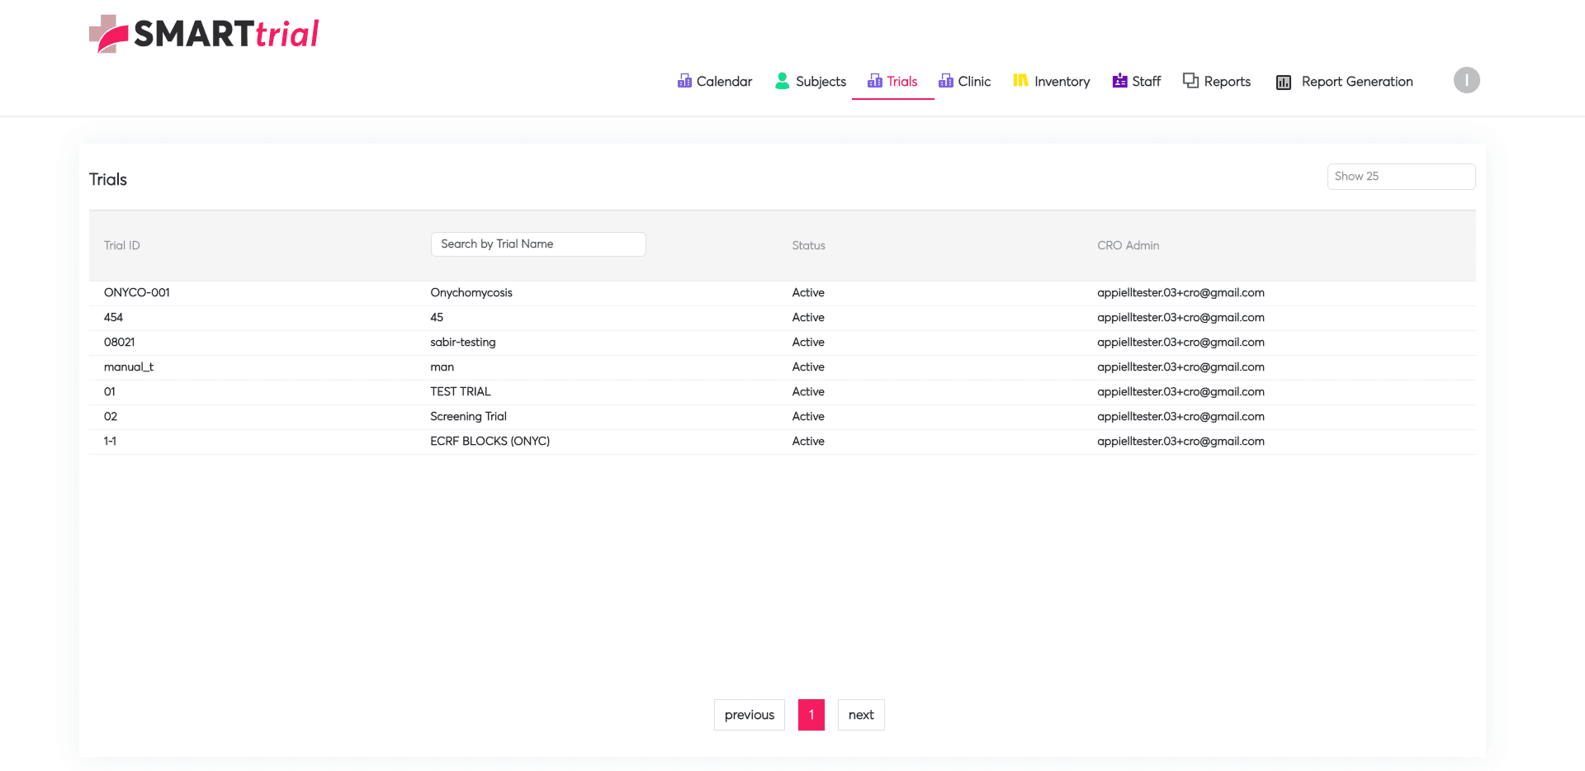
Task: Open the Show 25 rows dropdown
Action: coord(1401,177)
